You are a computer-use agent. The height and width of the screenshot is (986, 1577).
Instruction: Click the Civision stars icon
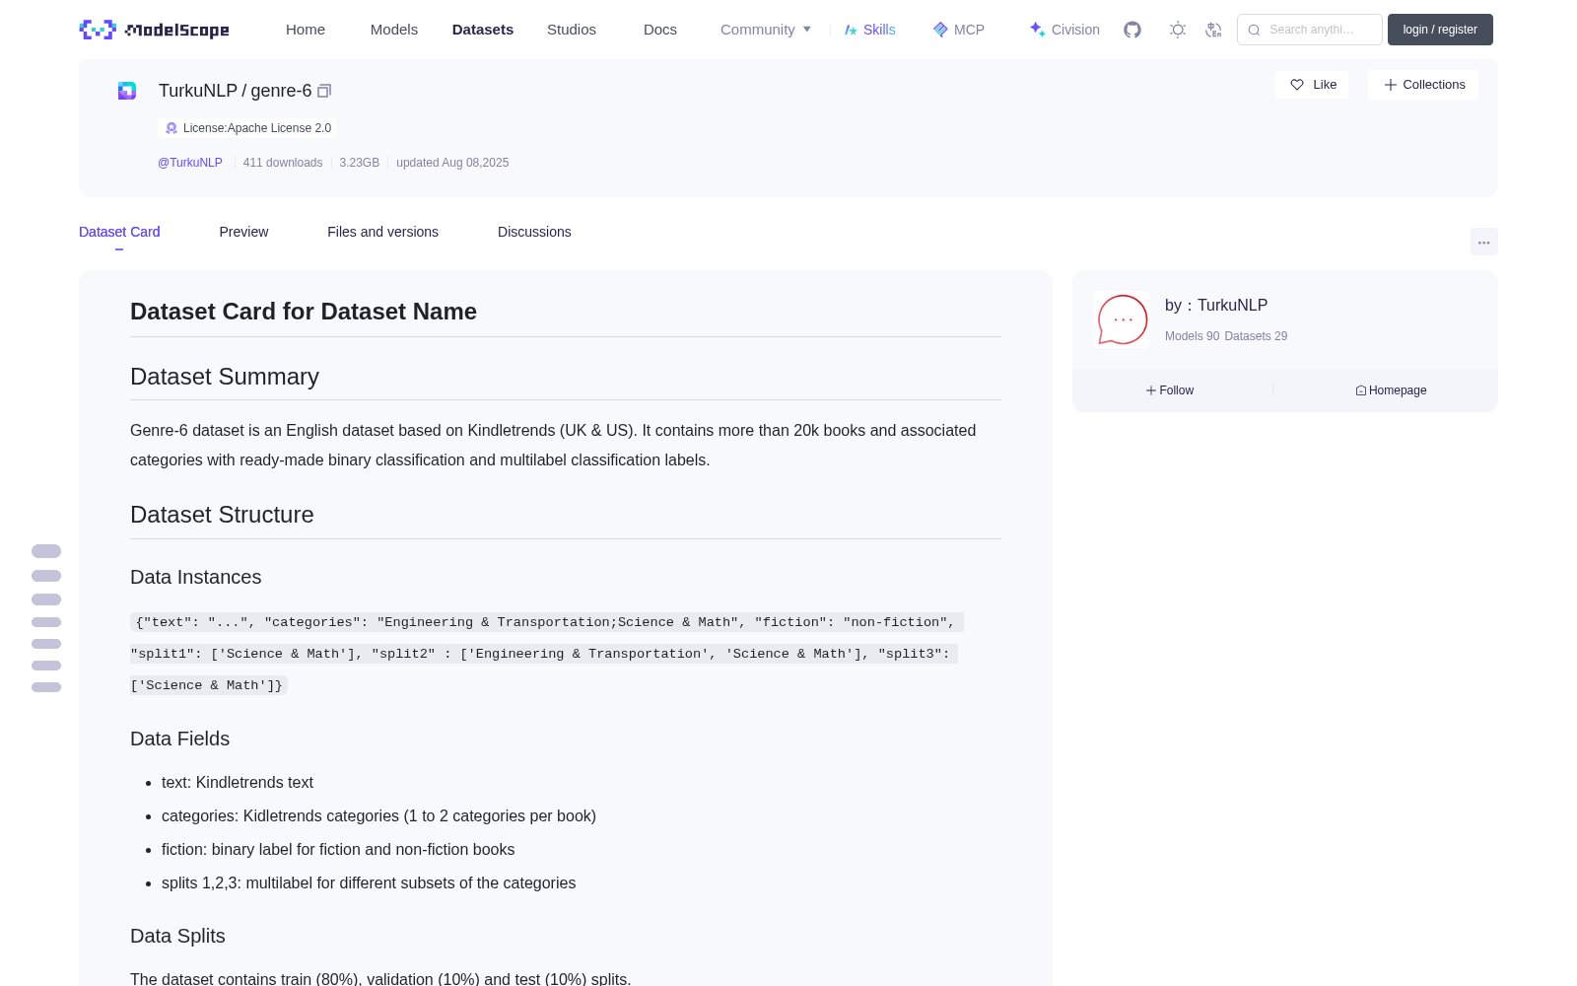tap(1037, 30)
